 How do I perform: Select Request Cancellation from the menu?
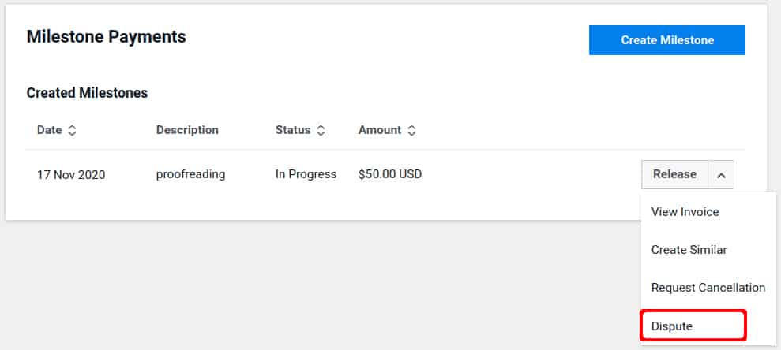pos(708,288)
